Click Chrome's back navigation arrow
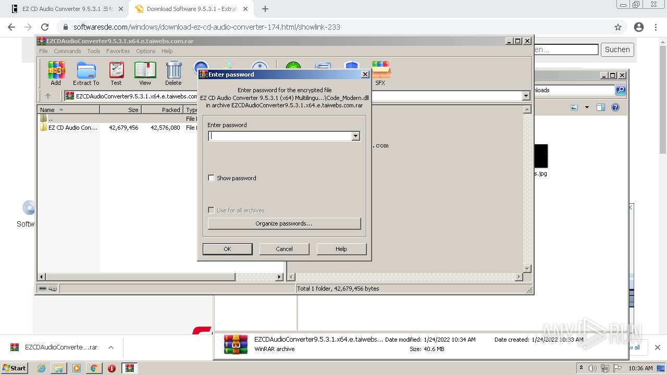The height and width of the screenshot is (375, 667). pyautogui.click(x=11, y=27)
